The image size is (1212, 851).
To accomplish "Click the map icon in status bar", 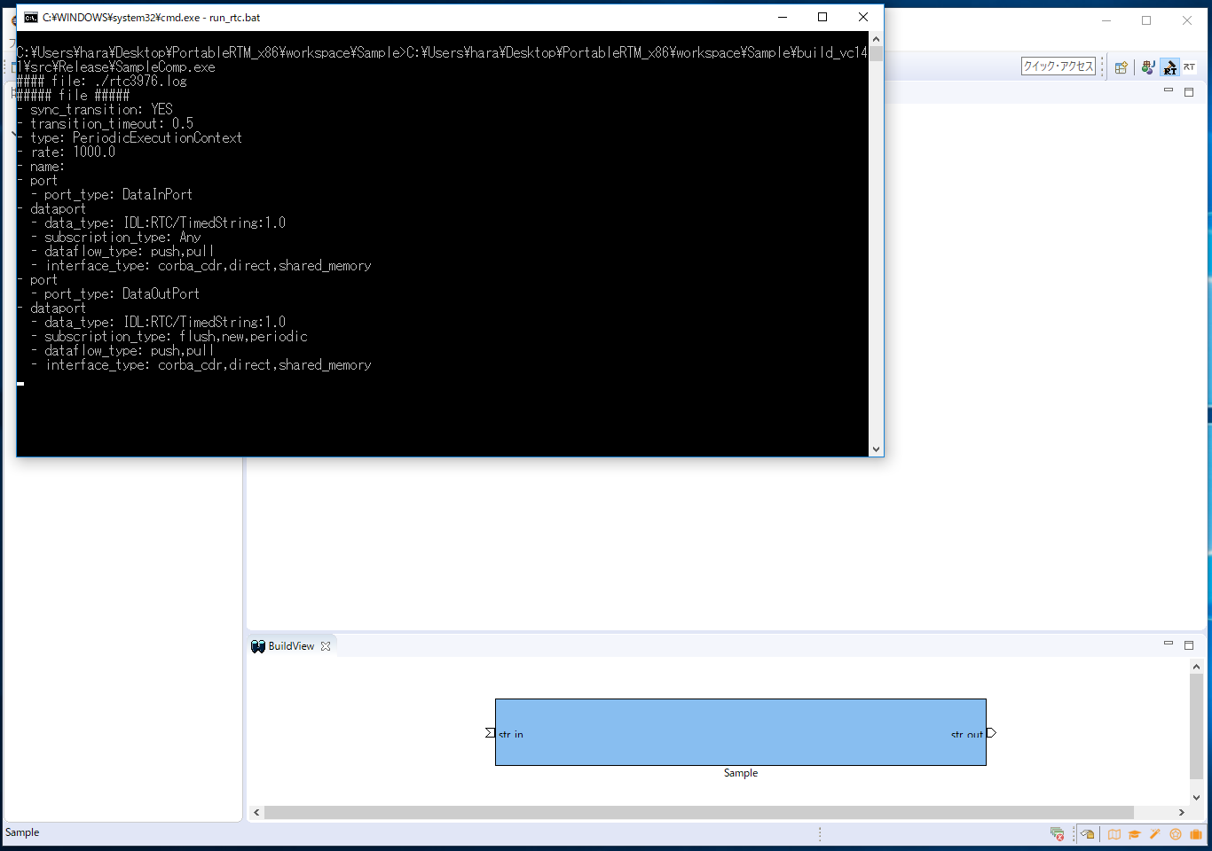I will [1114, 834].
